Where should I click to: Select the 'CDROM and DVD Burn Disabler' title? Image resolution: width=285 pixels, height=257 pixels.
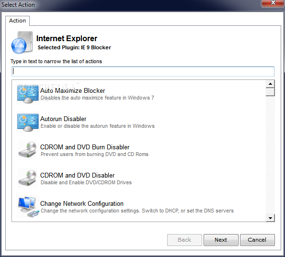coord(85,147)
